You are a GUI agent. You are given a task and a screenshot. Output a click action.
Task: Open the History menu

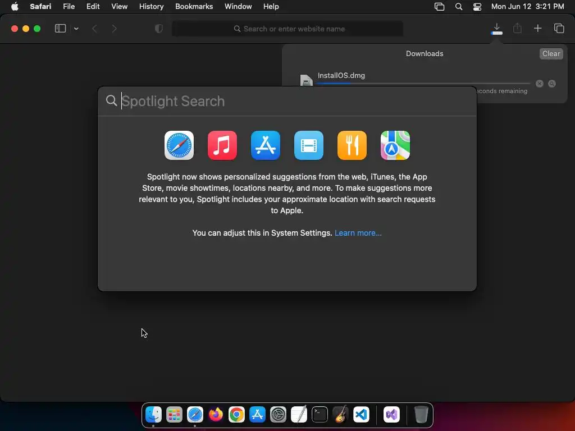151,7
